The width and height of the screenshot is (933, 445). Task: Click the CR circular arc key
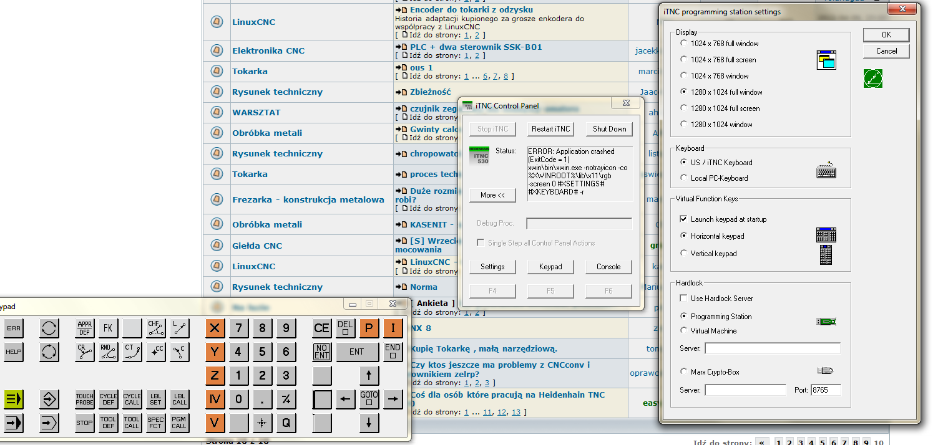[85, 352]
